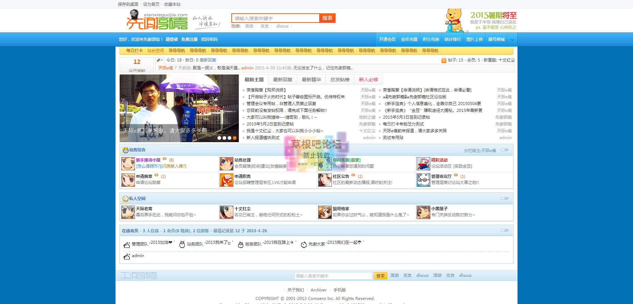633x304 pixels.
Task: Click the 小黑屋子 forum avatar icon
Action: pos(423,212)
